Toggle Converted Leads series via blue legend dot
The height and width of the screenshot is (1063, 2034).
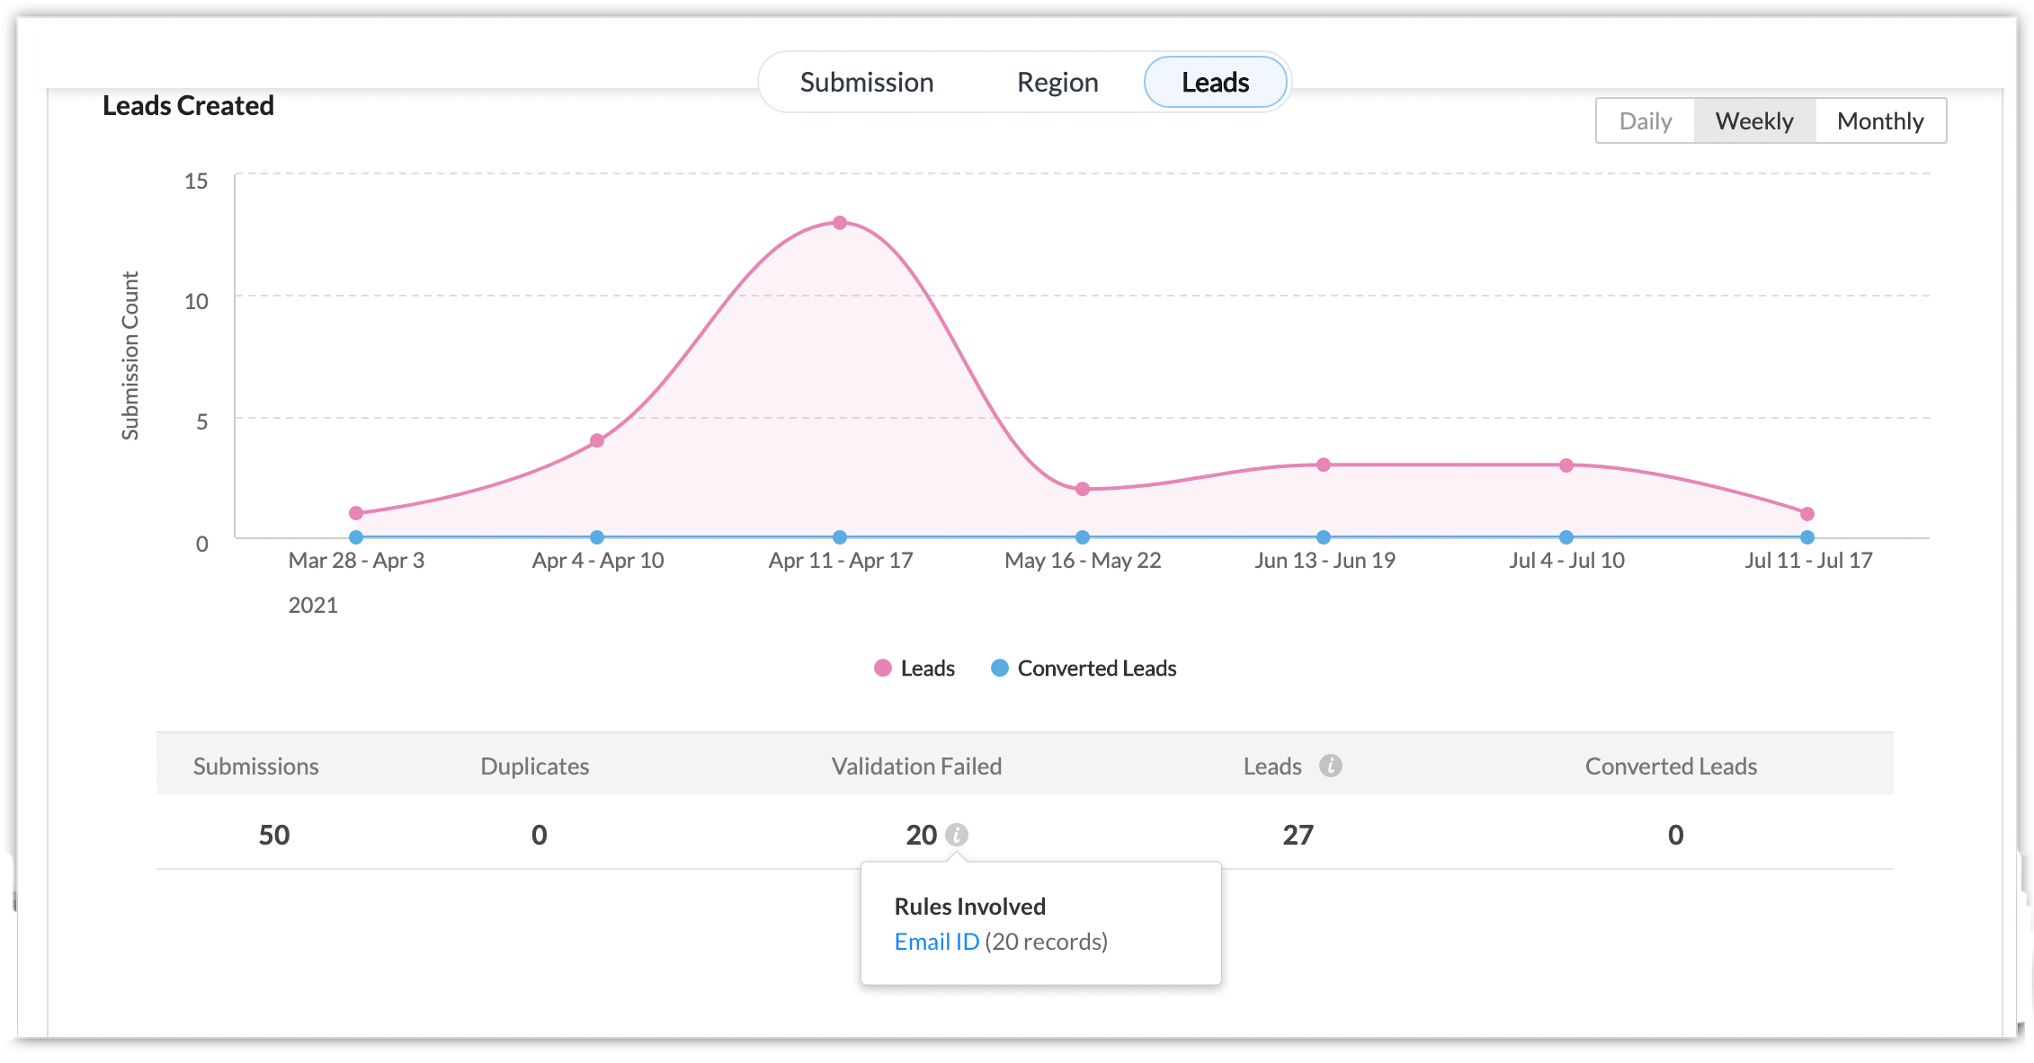[999, 668]
